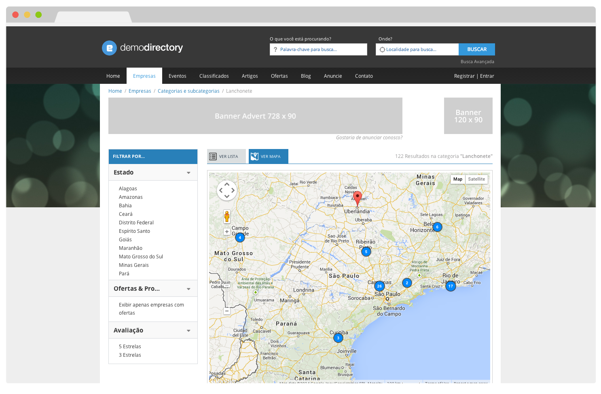Open the Home menu item
The width and height of the screenshot is (601, 394).
point(113,76)
